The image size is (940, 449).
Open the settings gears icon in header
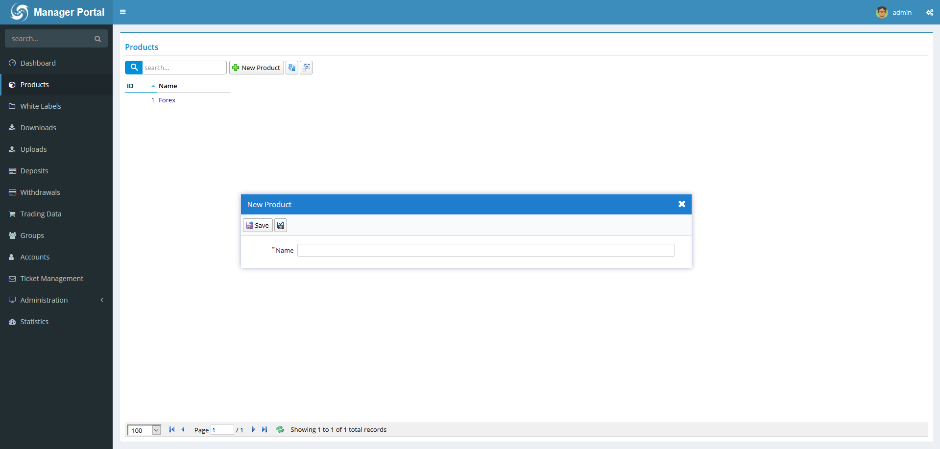coord(929,12)
